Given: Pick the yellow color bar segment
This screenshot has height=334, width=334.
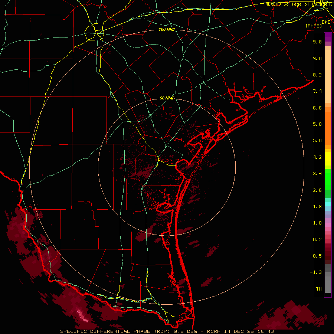Looking at the screenshot, I should [328, 159].
